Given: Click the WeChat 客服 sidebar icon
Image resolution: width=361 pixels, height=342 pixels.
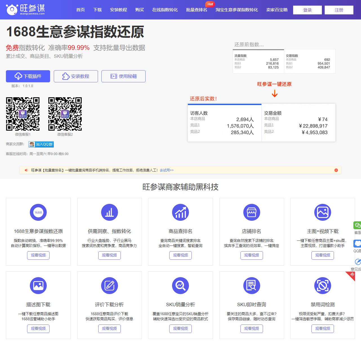Looking at the screenshot, I should click(x=357, y=225).
